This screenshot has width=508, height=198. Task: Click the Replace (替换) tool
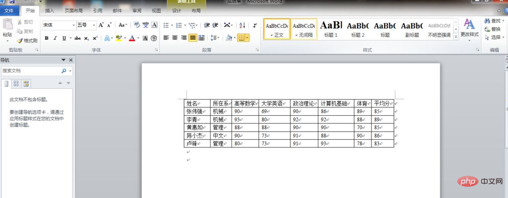[x=493, y=29]
